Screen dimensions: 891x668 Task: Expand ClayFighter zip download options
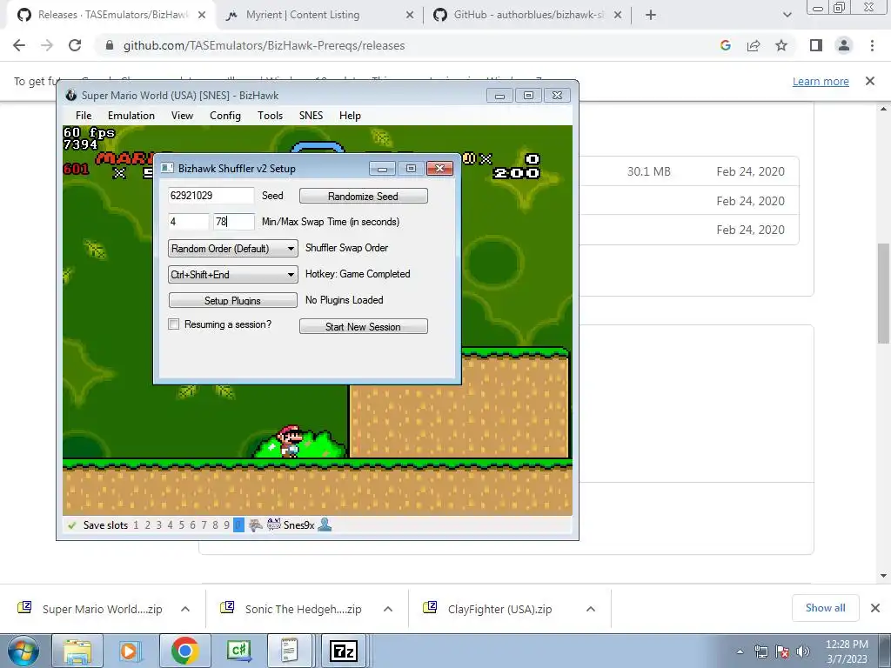pos(591,609)
